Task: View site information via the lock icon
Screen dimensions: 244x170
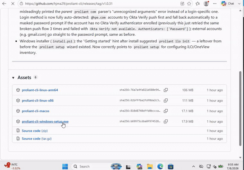Action: click(22, 4)
